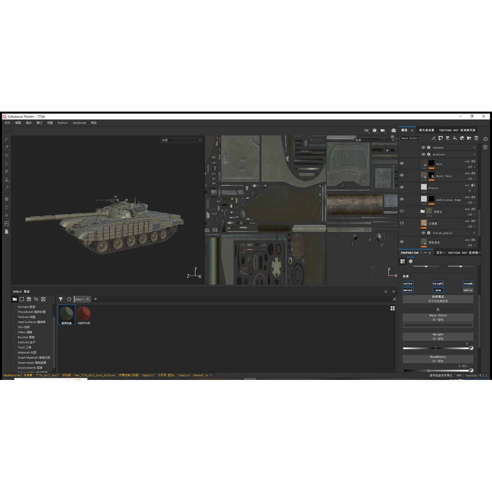The height and width of the screenshot is (492, 492).
Task: Click the video camera view icon
Action: click(x=383, y=130)
